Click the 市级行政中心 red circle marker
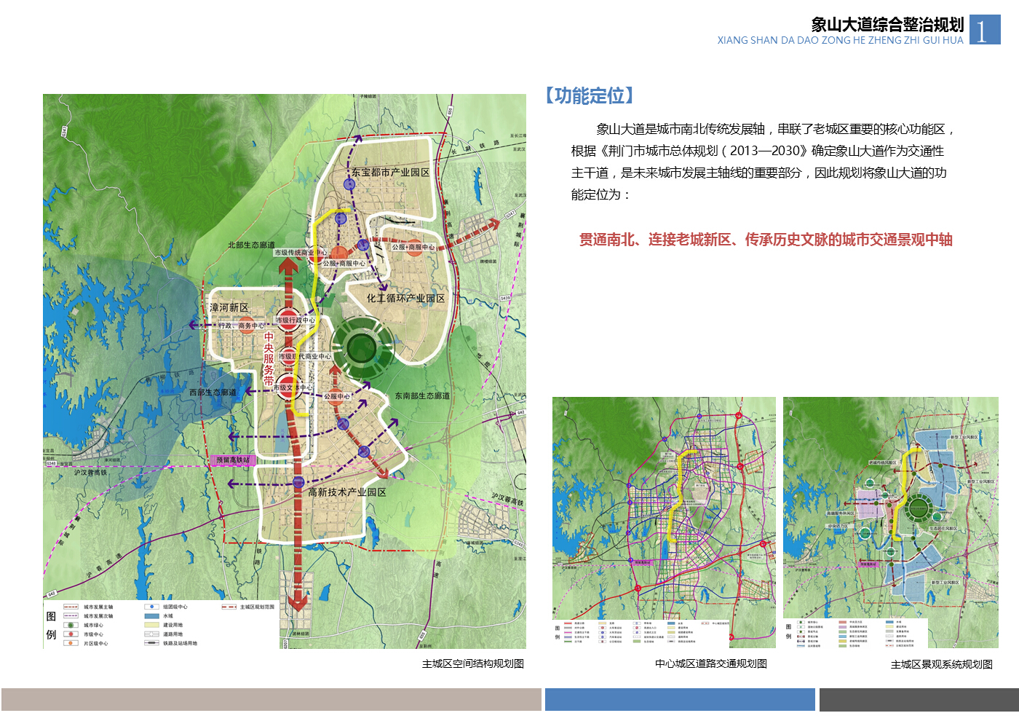The image size is (1019, 721). pos(288,320)
